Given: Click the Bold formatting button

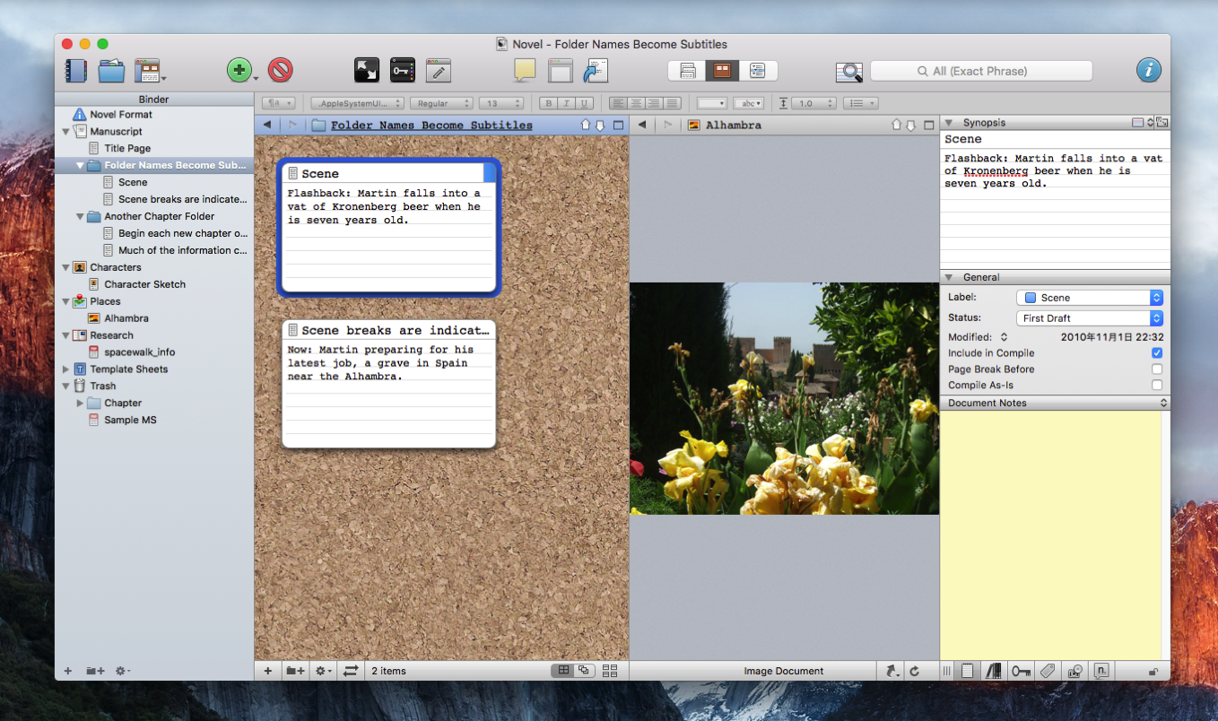Looking at the screenshot, I should (550, 104).
